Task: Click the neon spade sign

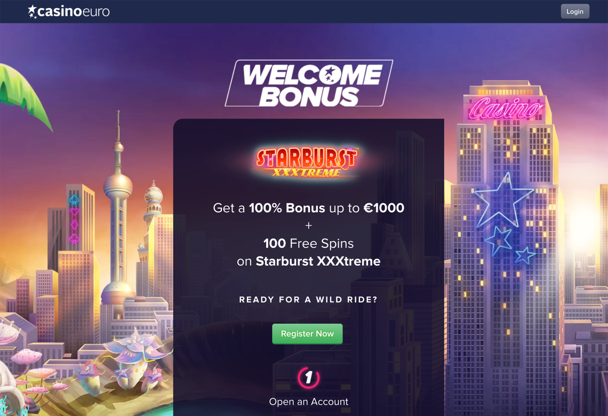Action: [74, 199]
